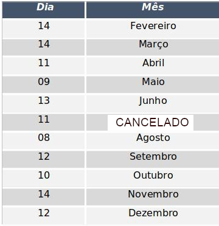Screen dimensions: 219x226
Task: Click the Mês column header
Action: 153,10
